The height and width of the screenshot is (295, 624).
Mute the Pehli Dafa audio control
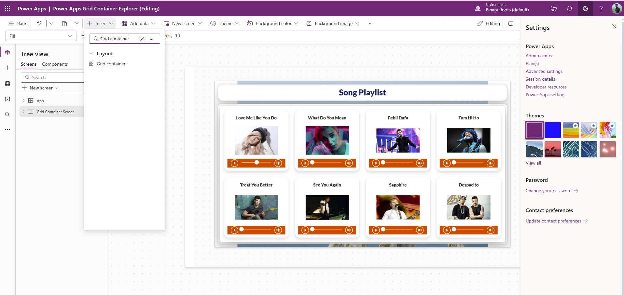pyautogui.click(x=420, y=163)
